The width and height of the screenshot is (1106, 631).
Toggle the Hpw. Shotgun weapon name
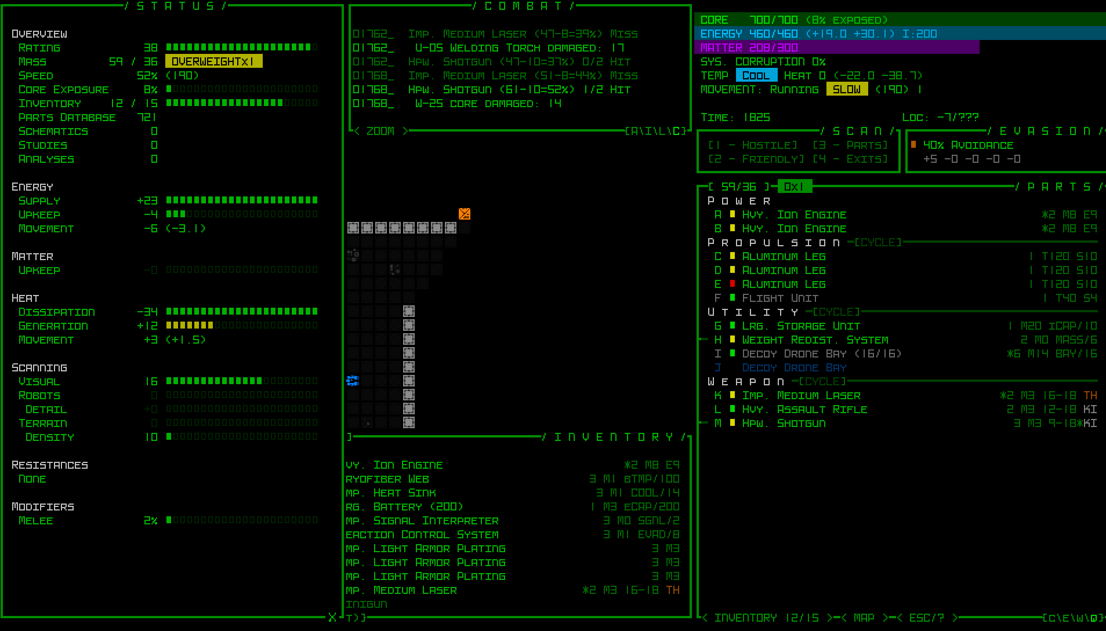click(784, 423)
